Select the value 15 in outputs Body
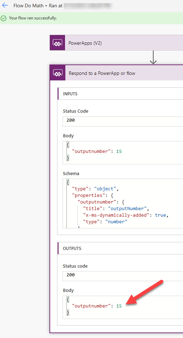The image size is (183, 338). 119,306
